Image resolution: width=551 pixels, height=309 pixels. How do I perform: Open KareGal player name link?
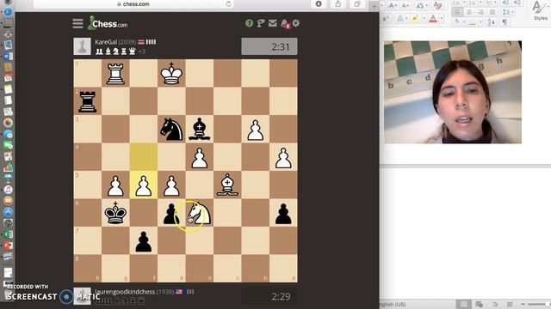coord(106,42)
